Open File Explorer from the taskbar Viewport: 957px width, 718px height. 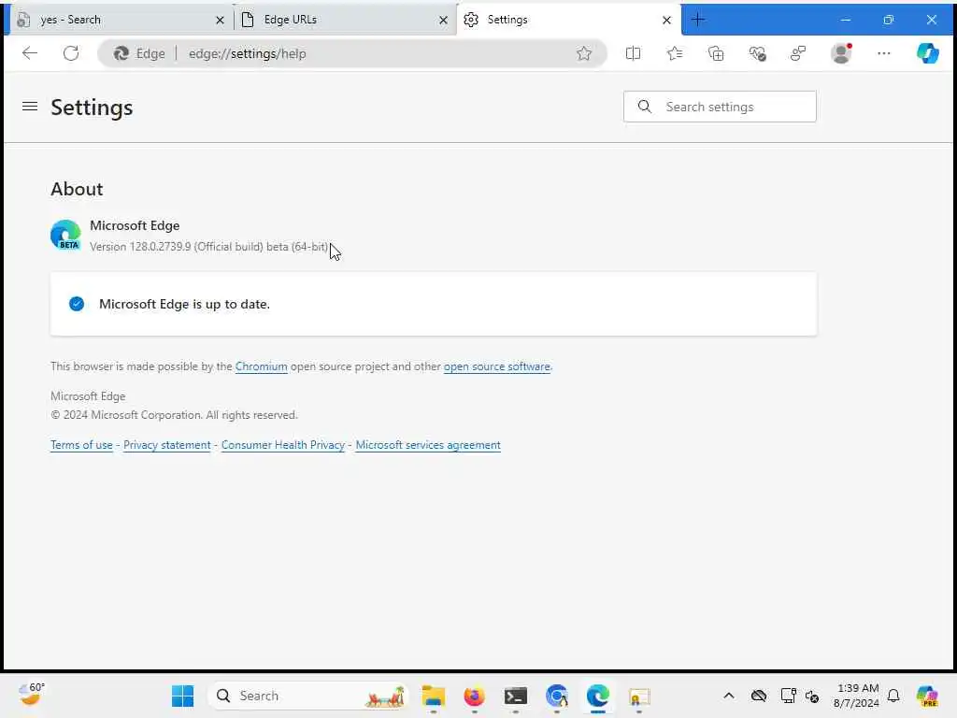pos(434,696)
